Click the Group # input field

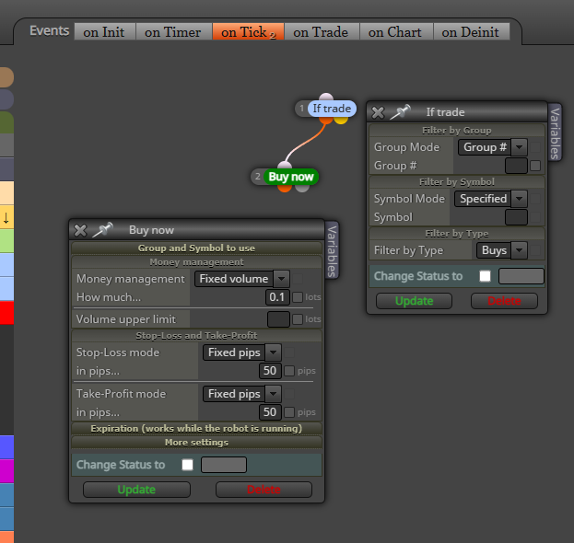pos(516,166)
